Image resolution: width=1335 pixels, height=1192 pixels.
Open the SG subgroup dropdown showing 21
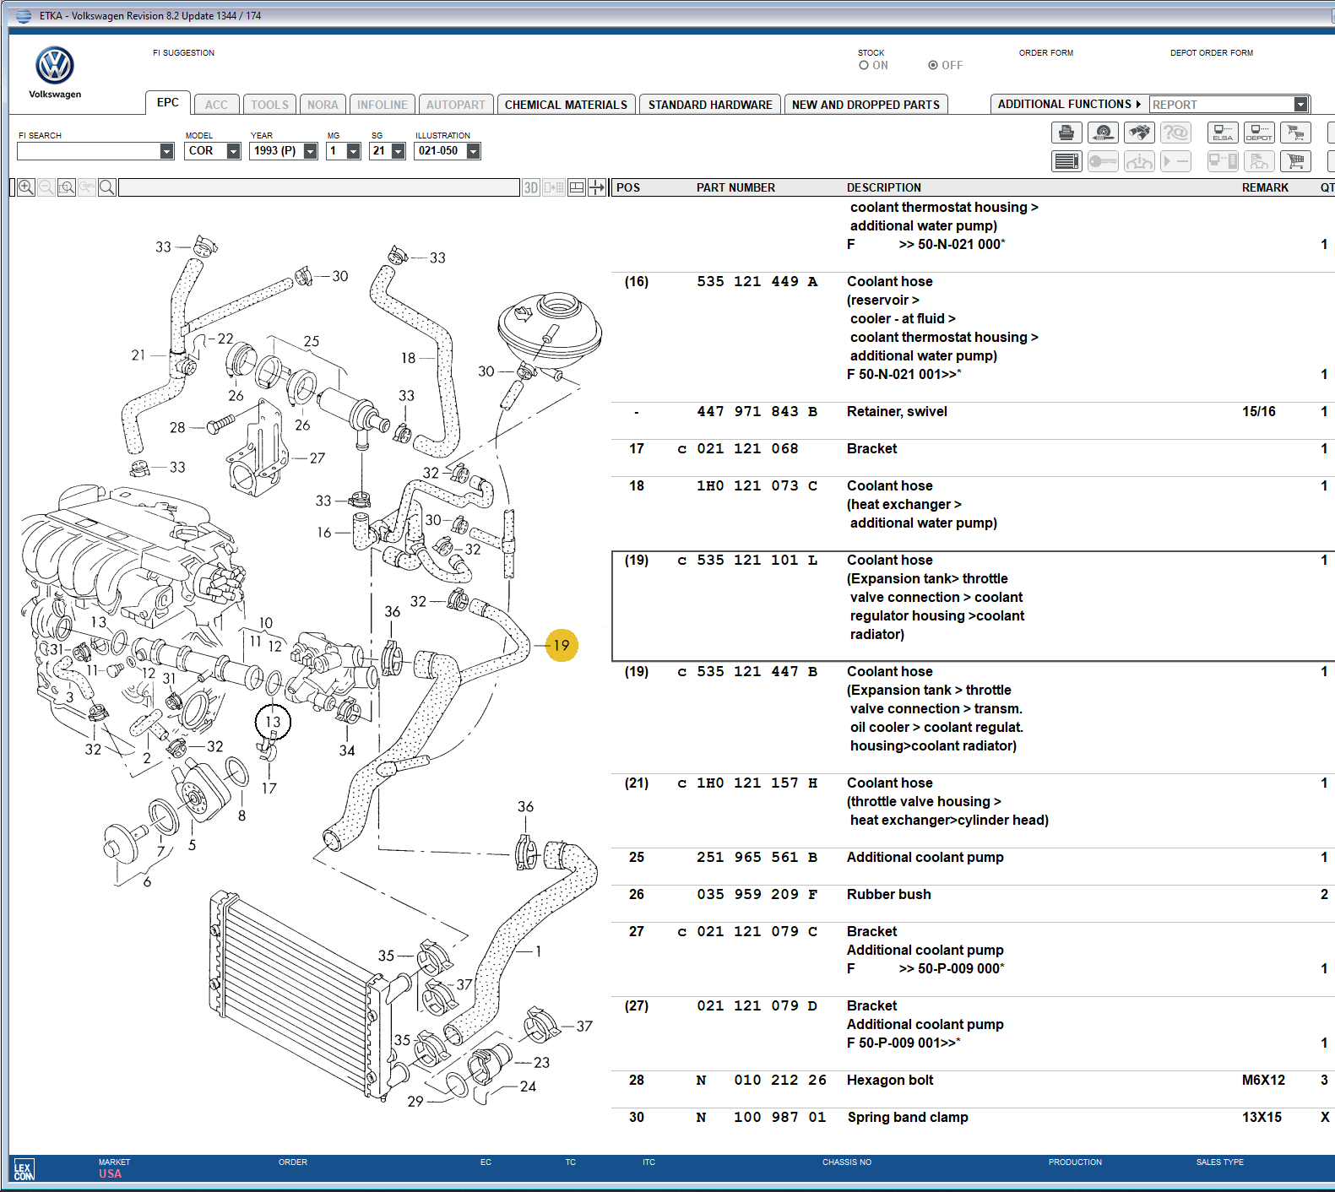pyautogui.click(x=399, y=151)
